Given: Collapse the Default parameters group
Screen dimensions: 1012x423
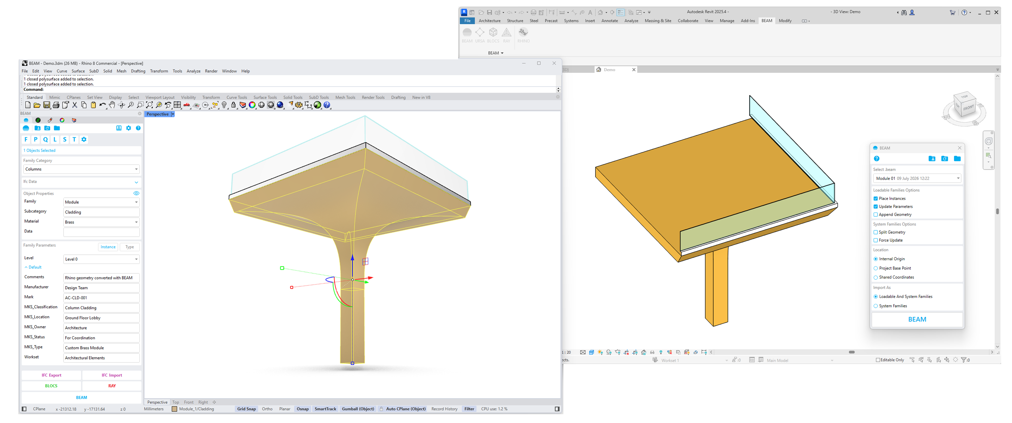Looking at the screenshot, I should coord(33,267).
